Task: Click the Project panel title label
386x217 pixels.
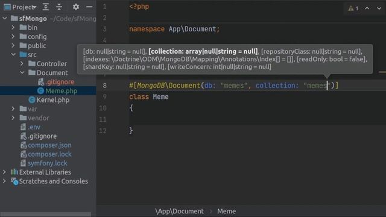Action: 22,7
